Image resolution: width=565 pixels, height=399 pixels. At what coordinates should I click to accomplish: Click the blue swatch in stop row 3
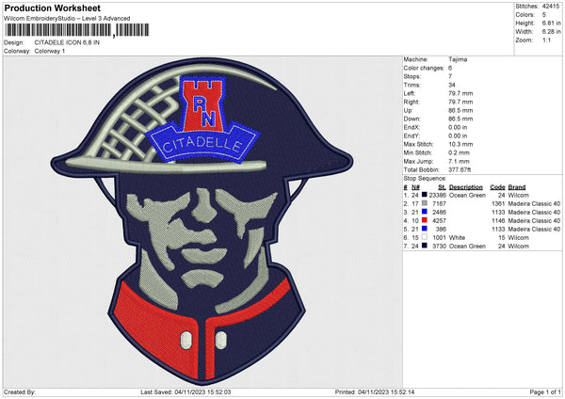[425, 212]
